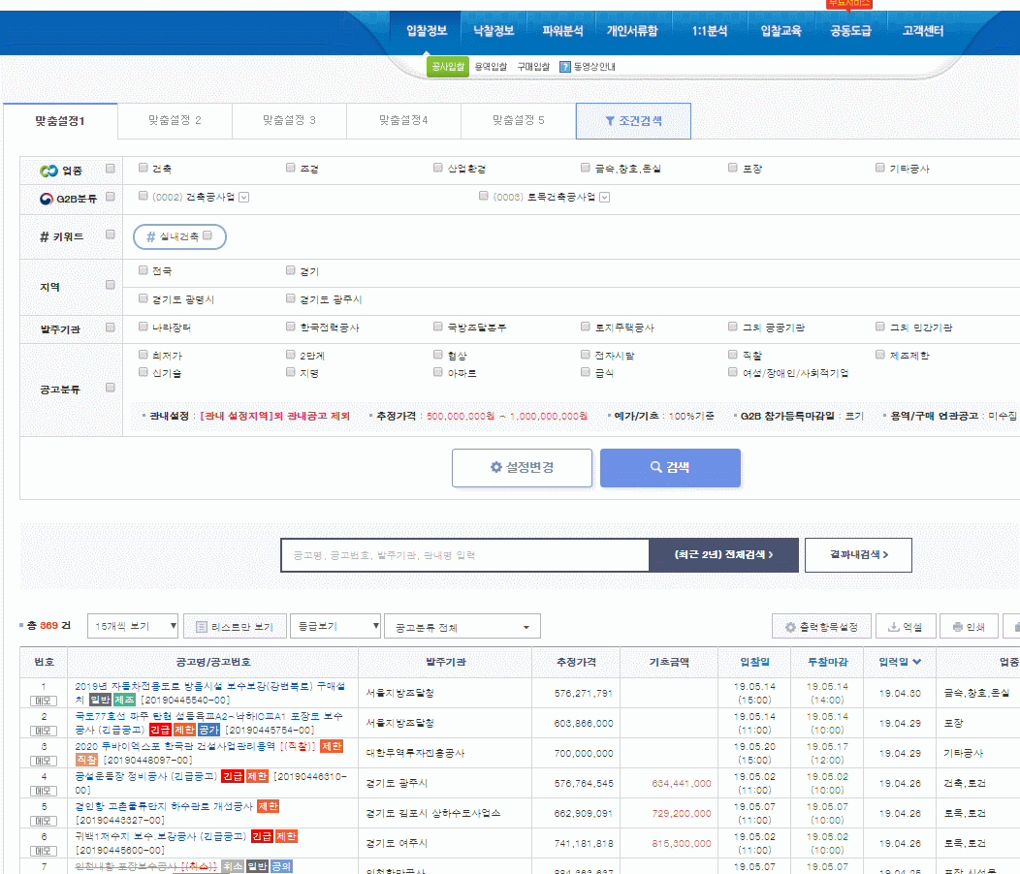The width and height of the screenshot is (1020, 874).
Task: Toggle the 나라장터 발주기관 checkbox
Action: (143, 327)
